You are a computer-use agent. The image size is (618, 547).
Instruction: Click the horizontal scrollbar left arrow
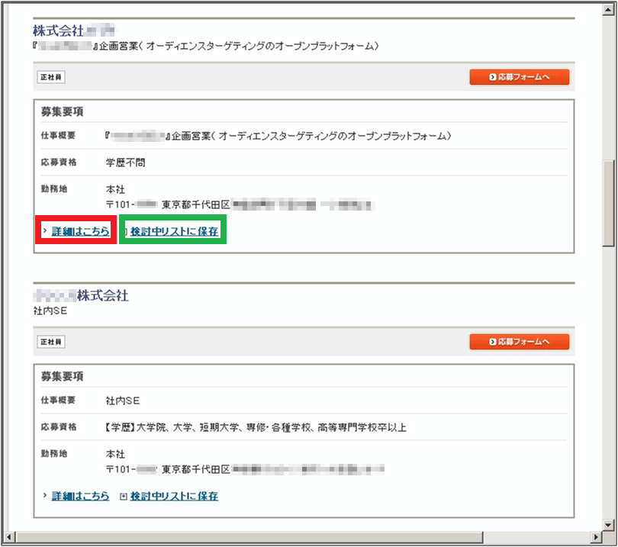pos(8,537)
